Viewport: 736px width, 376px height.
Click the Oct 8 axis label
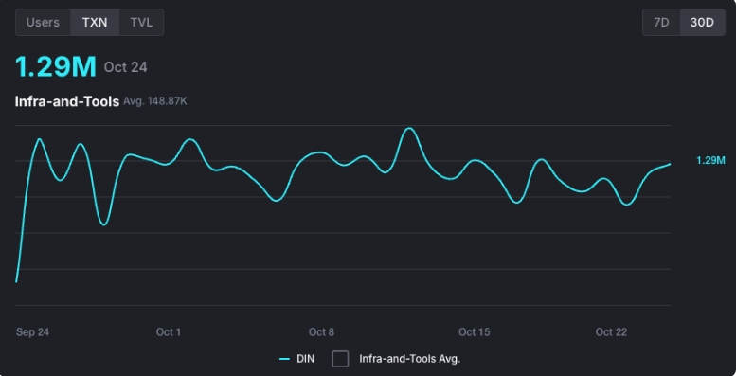pos(321,332)
